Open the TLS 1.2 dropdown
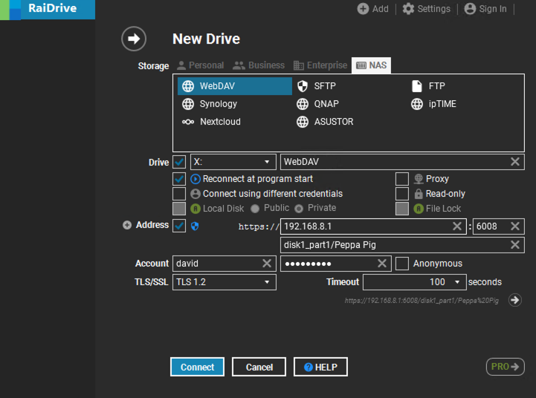 225,282
